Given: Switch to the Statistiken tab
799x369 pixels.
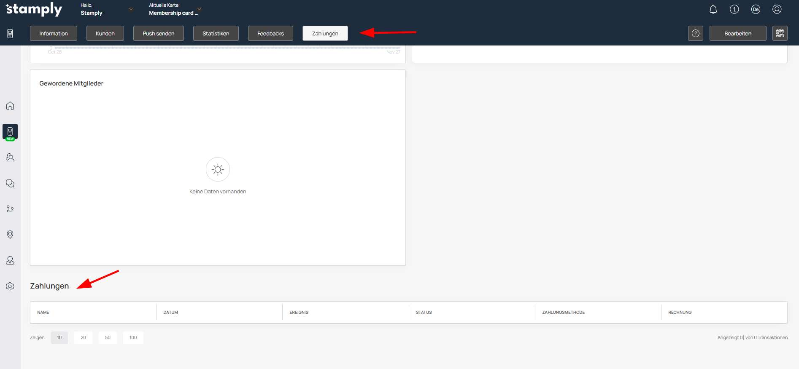Looking at the screenshot, I should pos(216,33).
